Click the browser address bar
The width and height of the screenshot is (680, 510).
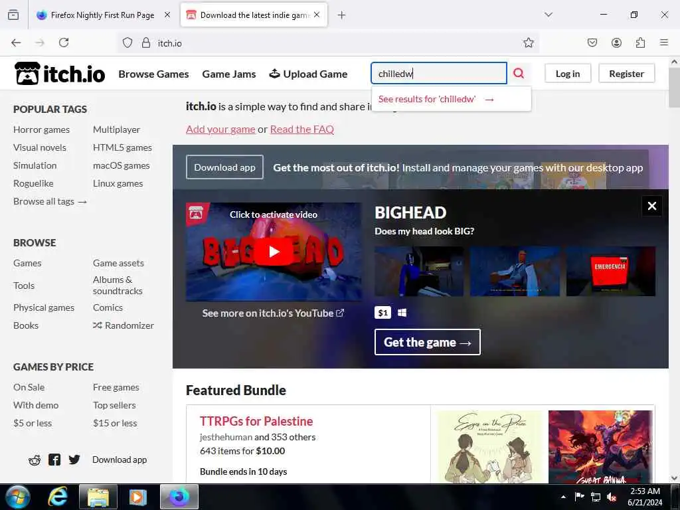(327, 42)
